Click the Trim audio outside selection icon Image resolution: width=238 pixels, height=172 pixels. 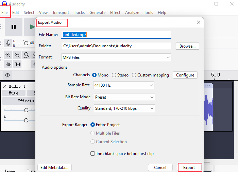tap(8, 64)
